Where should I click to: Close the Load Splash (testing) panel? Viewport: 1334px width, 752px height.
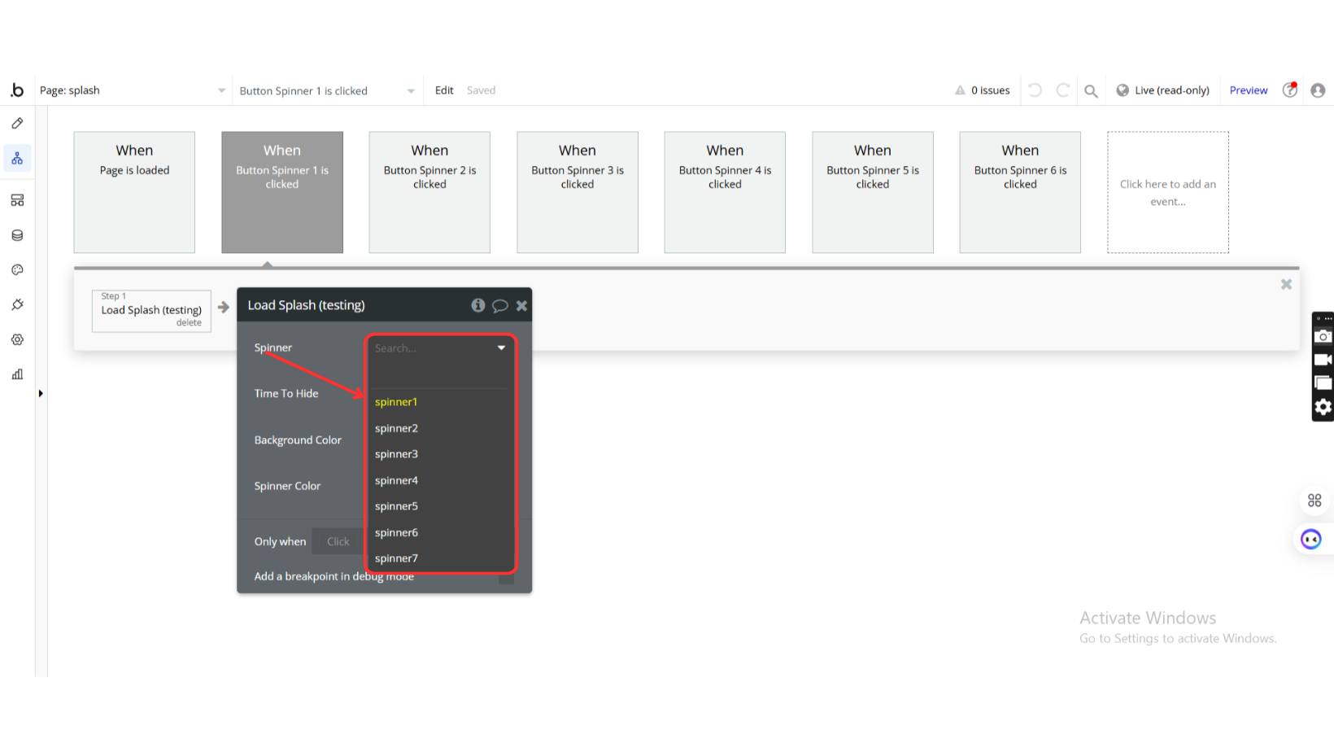pyautogui.click(x=521, y=306)
